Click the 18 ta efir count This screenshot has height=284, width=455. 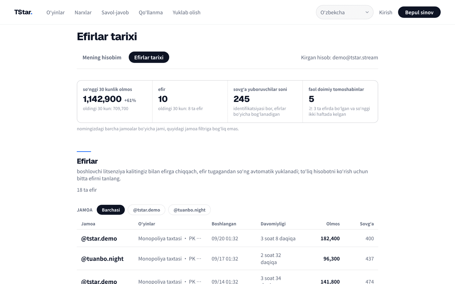pos(87,190)
